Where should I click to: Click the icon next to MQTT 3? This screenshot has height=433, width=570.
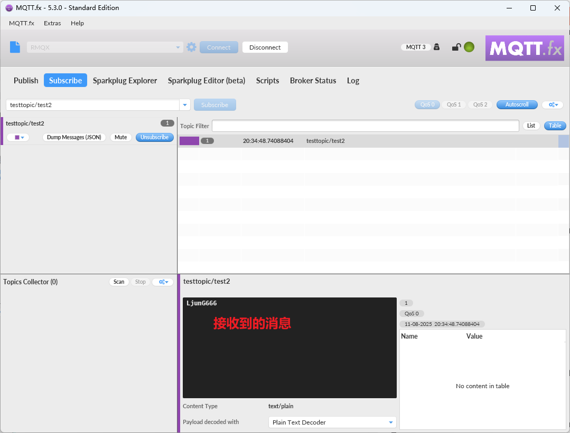[x=436, y=47]
